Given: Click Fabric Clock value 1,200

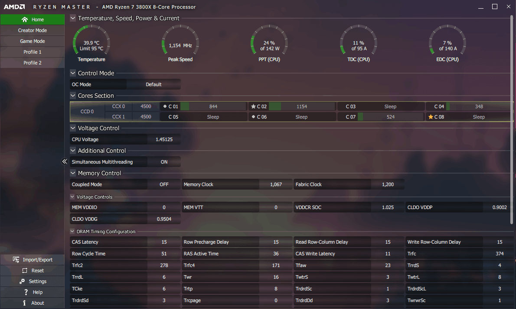Looking at the screenshot, I should pyautogui.click(x=388, y=184).
